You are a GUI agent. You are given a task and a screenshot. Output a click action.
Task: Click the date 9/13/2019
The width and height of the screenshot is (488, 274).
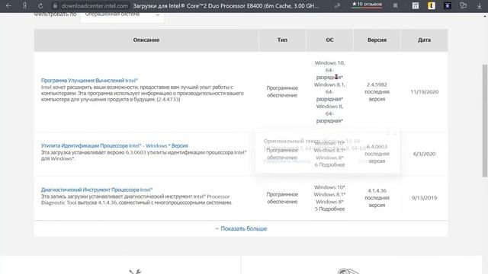[x=424, y=198]
